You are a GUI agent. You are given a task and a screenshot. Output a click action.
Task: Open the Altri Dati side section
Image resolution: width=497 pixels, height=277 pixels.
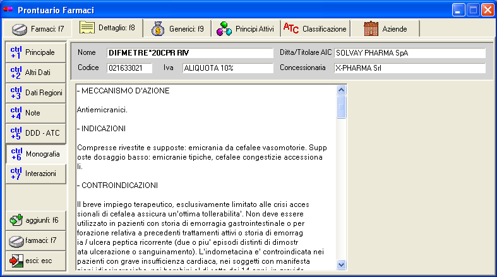35,73
